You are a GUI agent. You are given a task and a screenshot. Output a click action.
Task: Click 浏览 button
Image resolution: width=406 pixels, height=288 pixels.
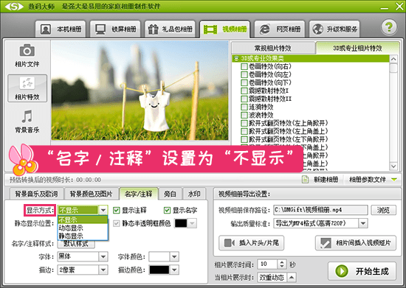click(x=383, y=210)
